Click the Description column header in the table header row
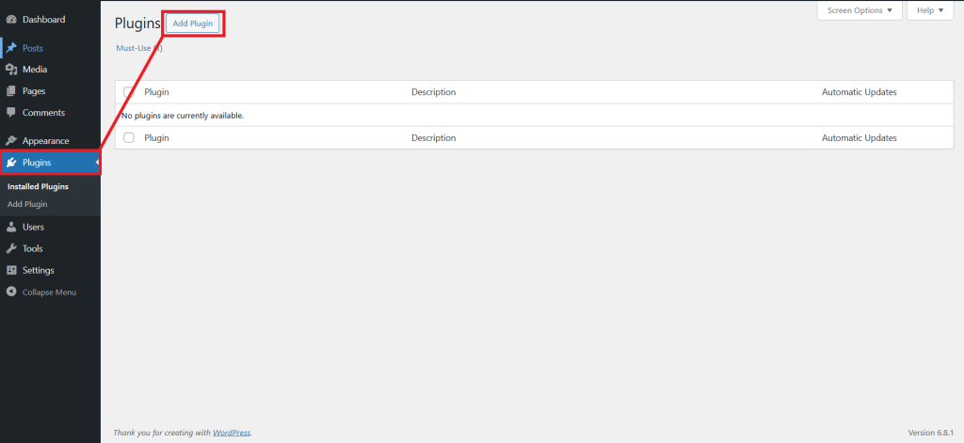 (x=433, y=92)
